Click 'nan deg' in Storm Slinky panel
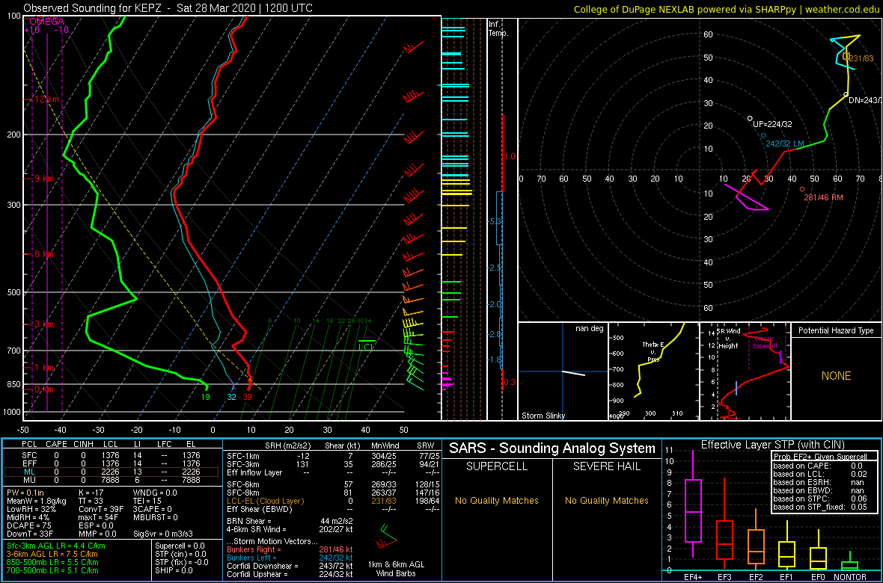 [588, 329]
